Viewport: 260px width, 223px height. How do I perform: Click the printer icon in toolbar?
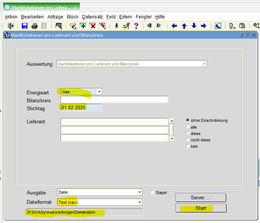point(34,26)
